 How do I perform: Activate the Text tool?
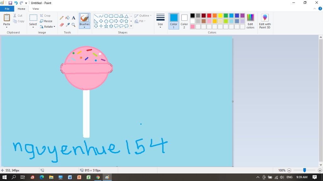click(x=73, y=18)
